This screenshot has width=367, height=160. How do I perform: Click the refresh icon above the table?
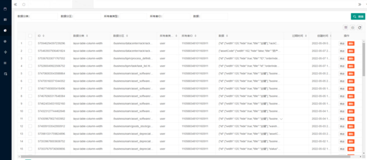tap(360, 28)
